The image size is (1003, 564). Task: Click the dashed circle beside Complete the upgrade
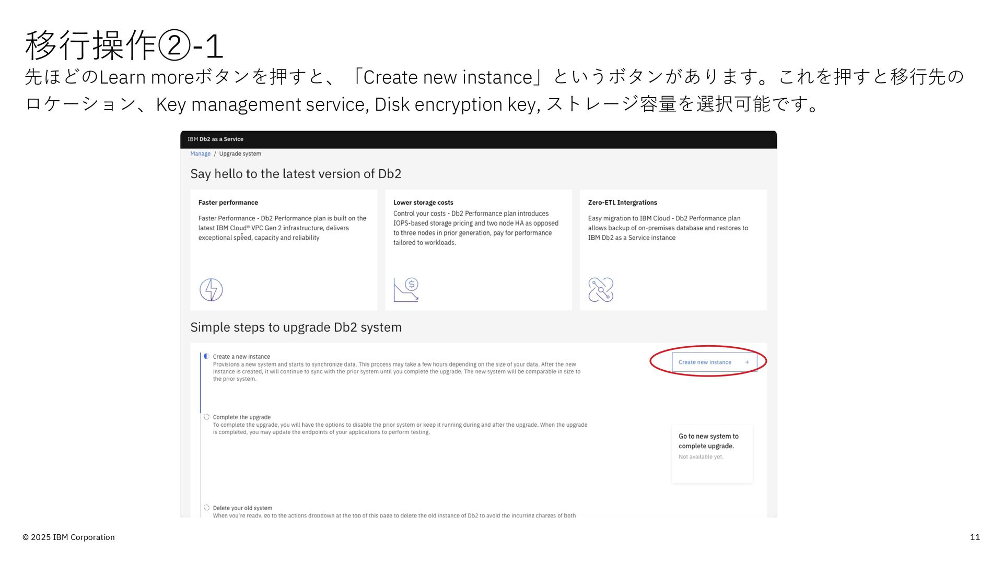tap(207, 417)
